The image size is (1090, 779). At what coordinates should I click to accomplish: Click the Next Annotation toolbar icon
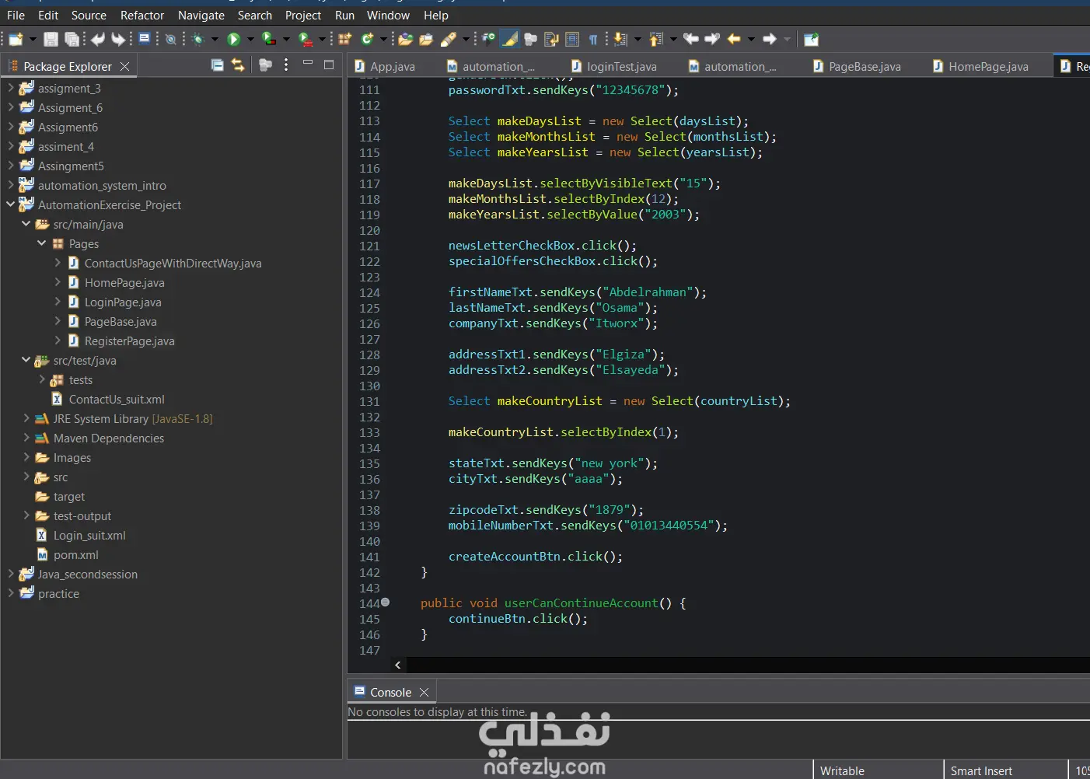(620, 40)
